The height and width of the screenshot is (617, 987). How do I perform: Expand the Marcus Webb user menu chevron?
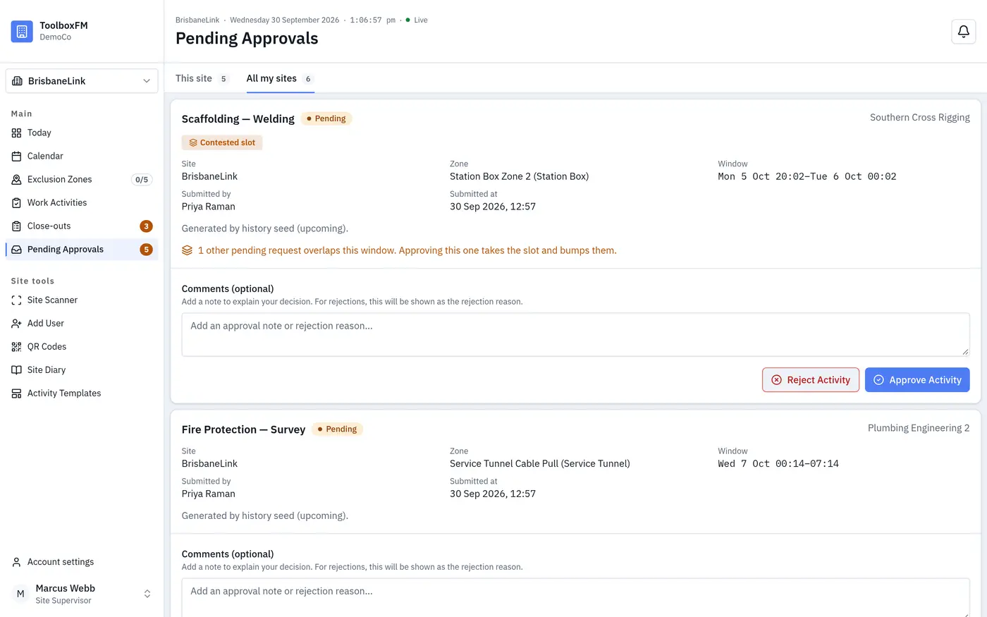click(147, 594)
